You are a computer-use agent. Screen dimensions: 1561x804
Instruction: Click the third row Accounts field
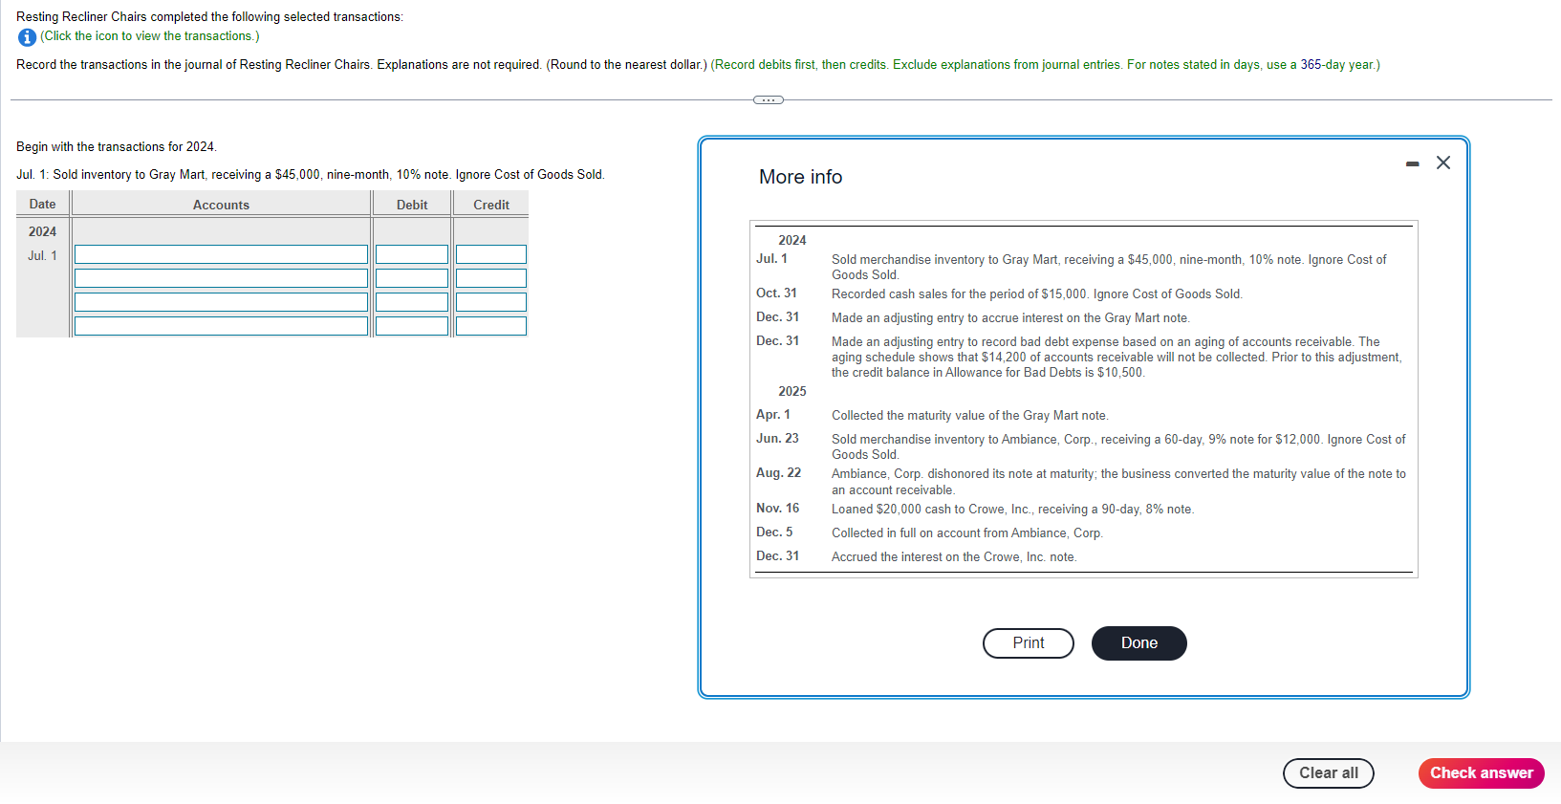[x=221, y=302]
